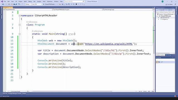
Task: Click the 'No issues found' status indicator
Action: pos(16,91)
